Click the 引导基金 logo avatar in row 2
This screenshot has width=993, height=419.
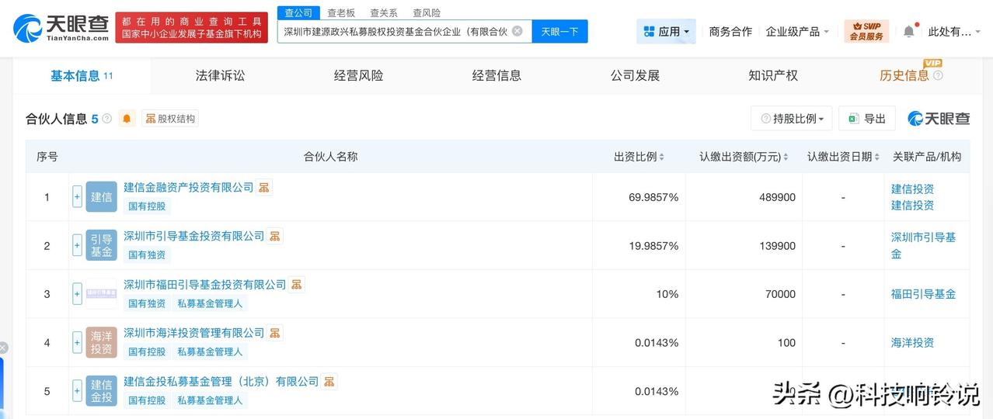point(101,245)
